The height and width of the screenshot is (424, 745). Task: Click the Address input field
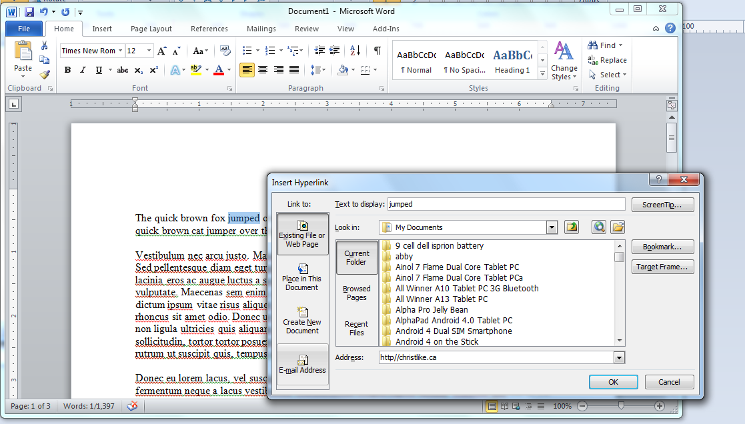point(496,357)
